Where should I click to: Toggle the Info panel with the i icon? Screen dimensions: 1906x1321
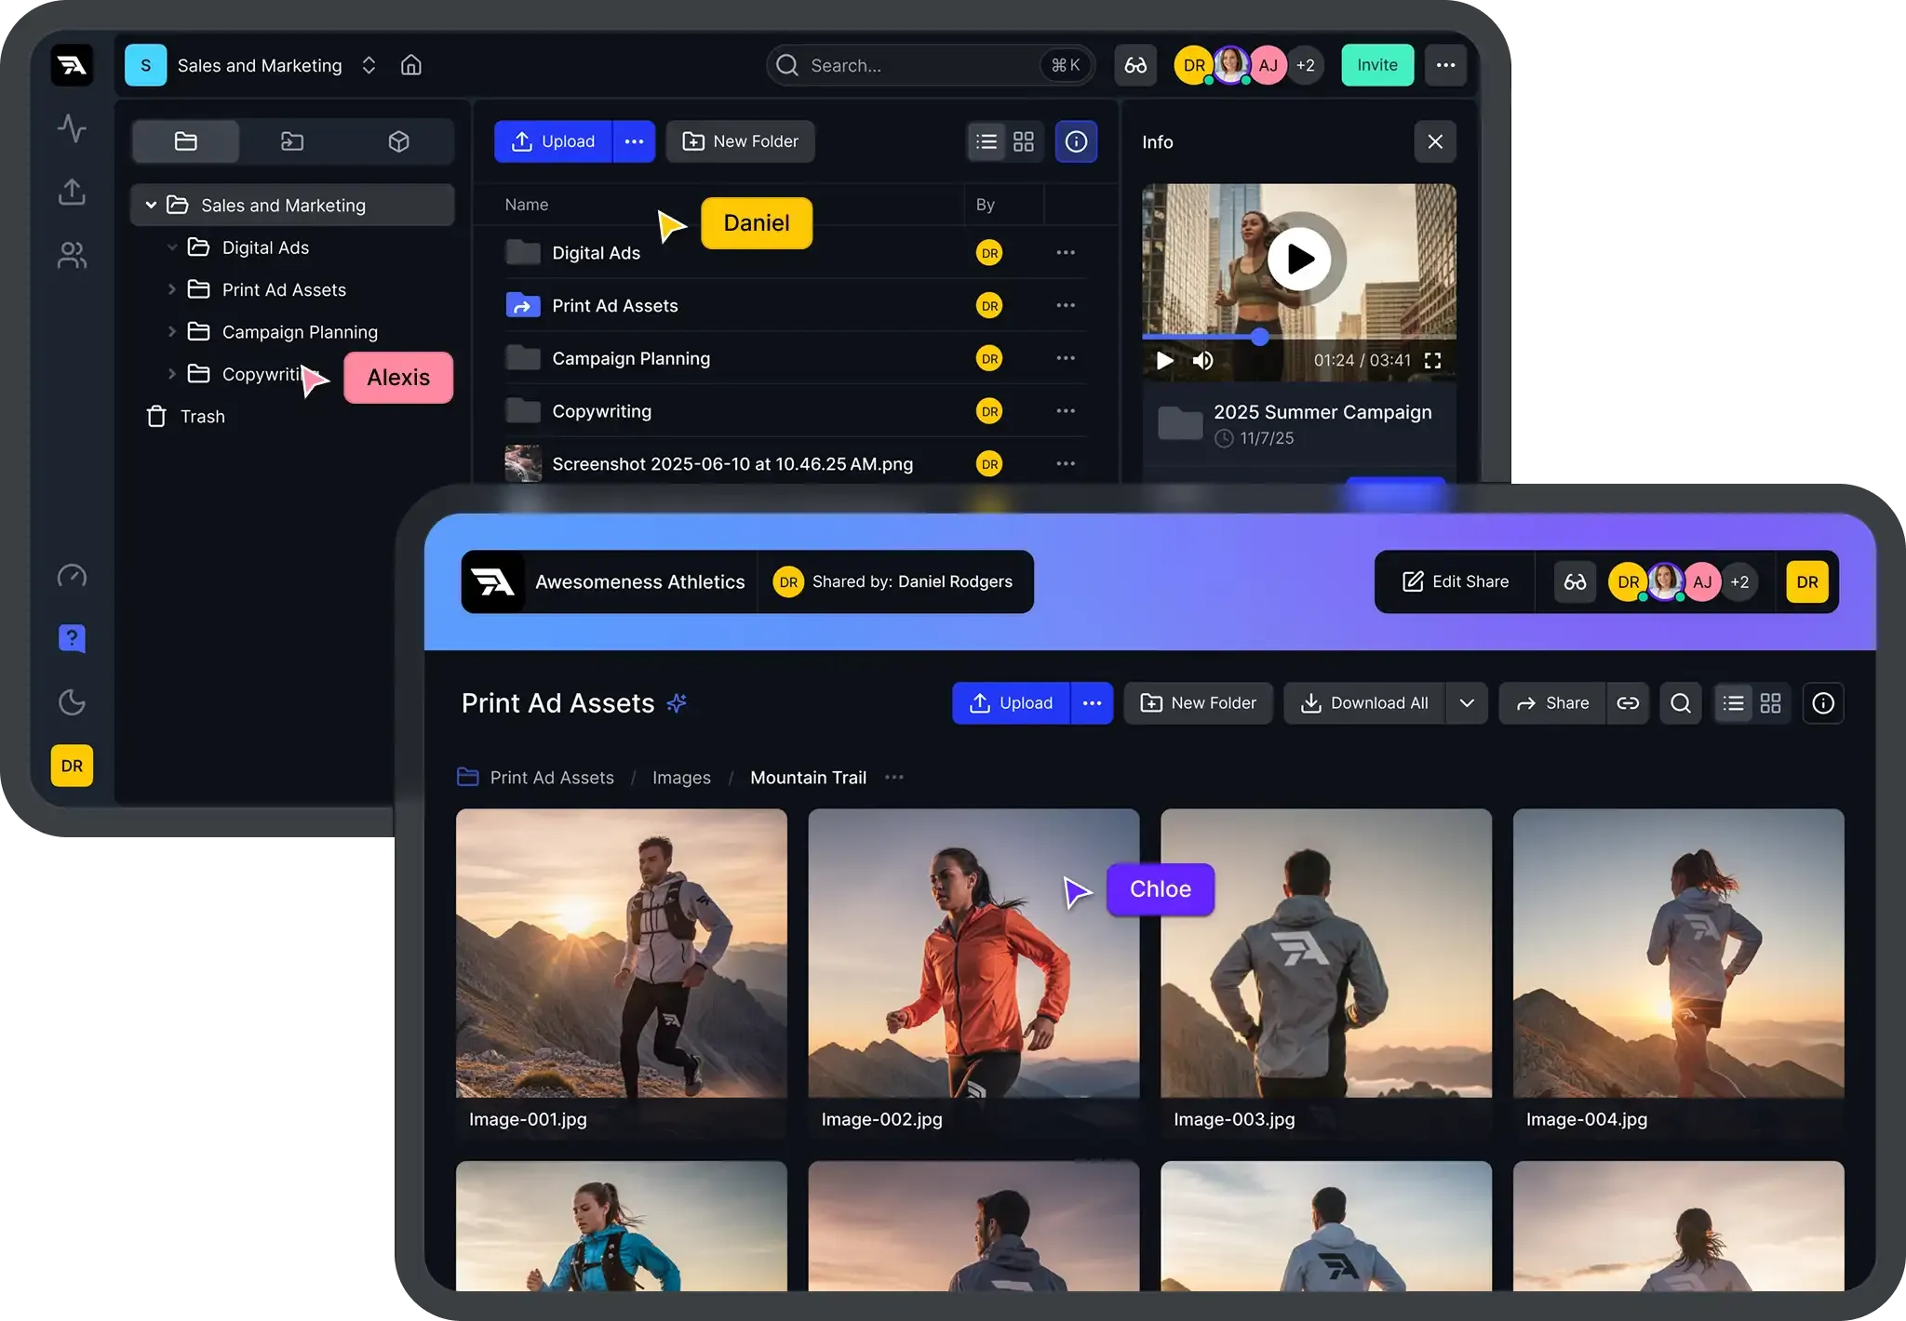pyautogui.click(x=1076, y=141)
